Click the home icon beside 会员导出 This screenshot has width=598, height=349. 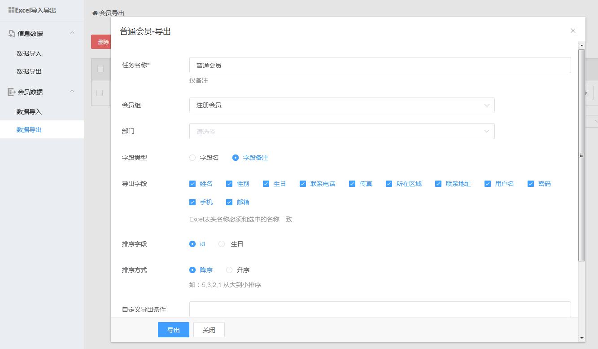(95, 13)
